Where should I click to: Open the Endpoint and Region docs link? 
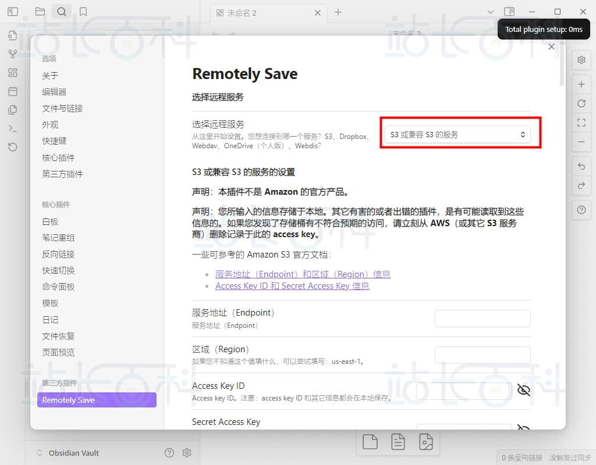pyautogui.click(x=303, y=274)
